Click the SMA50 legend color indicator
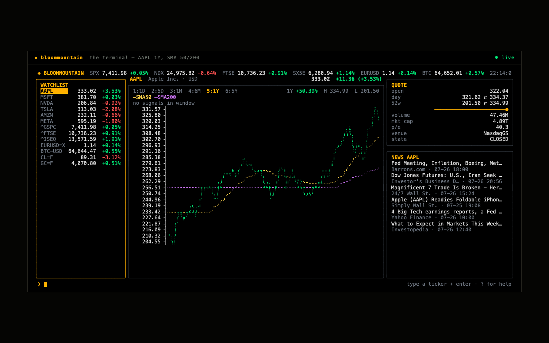549x343 pixels. (134, 97)
